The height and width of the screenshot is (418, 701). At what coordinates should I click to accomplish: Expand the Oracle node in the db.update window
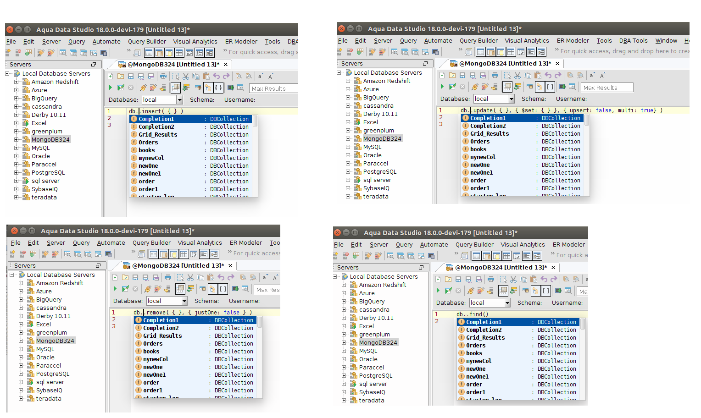point(348,155)
